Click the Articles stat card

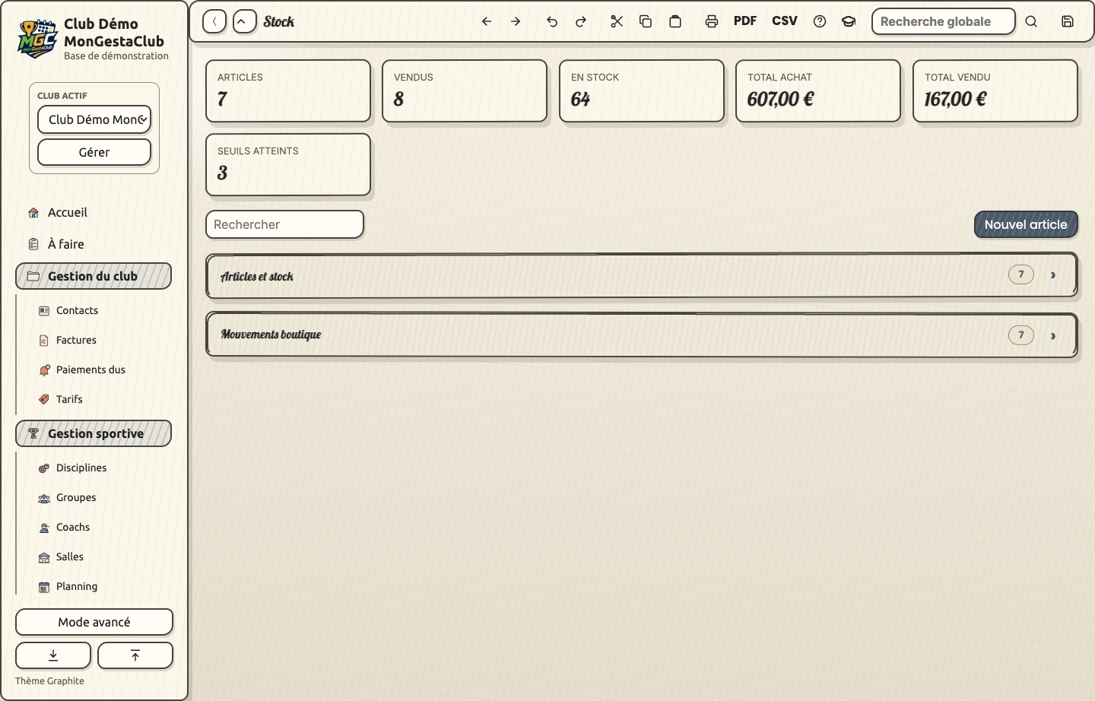pyautogui.click(x=288, y=90)
